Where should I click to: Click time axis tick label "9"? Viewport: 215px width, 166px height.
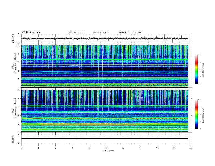[174, 148]
